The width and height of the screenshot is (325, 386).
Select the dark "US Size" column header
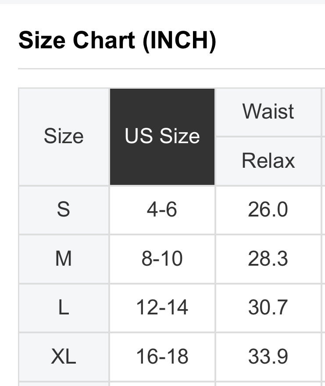coord(162,137)
